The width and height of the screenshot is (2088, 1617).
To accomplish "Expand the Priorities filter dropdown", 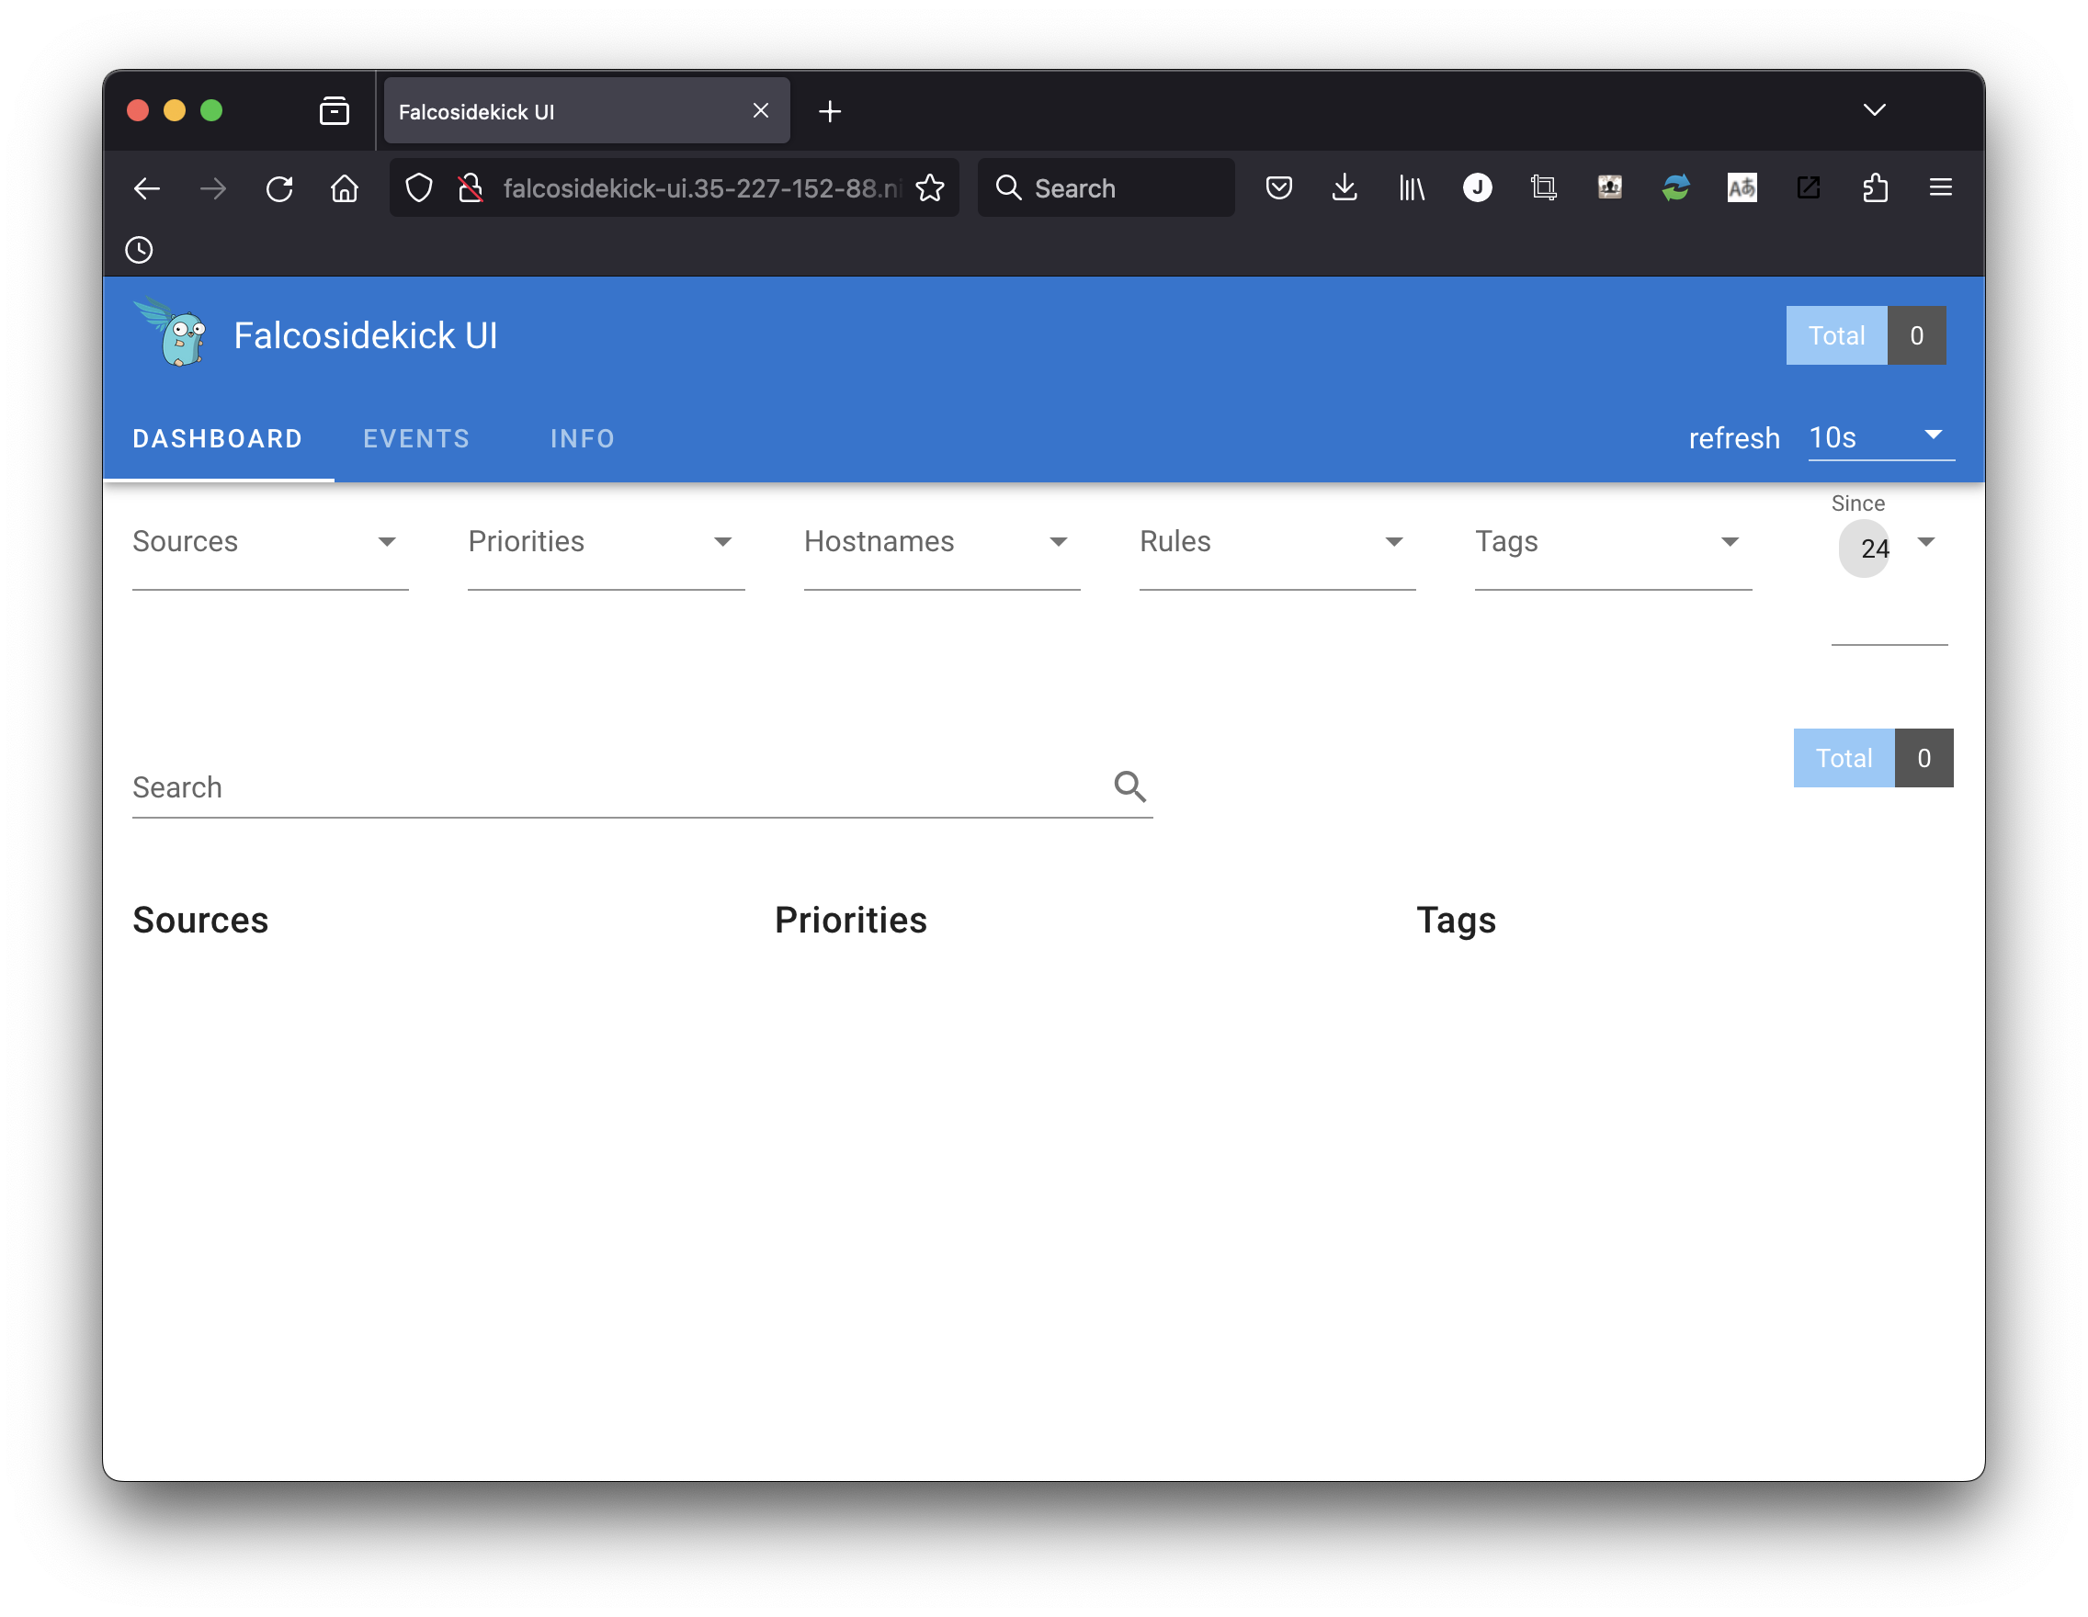I will [607, 543].
